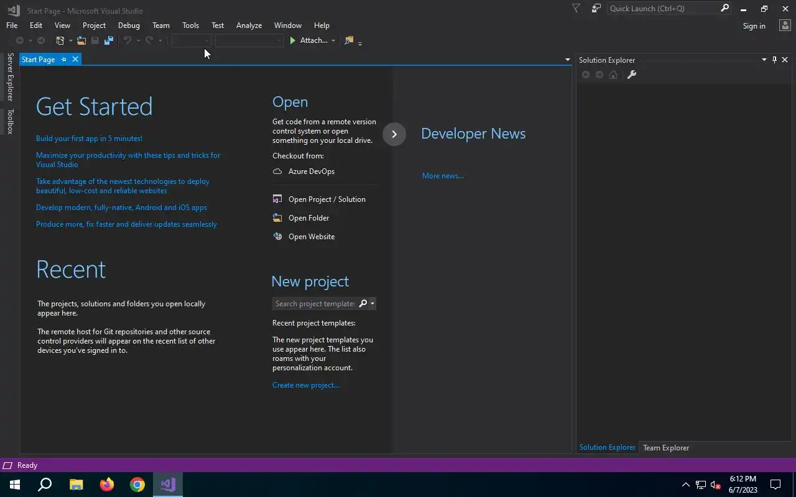Open the toolbar overflow options arrow

click(360, 43)
